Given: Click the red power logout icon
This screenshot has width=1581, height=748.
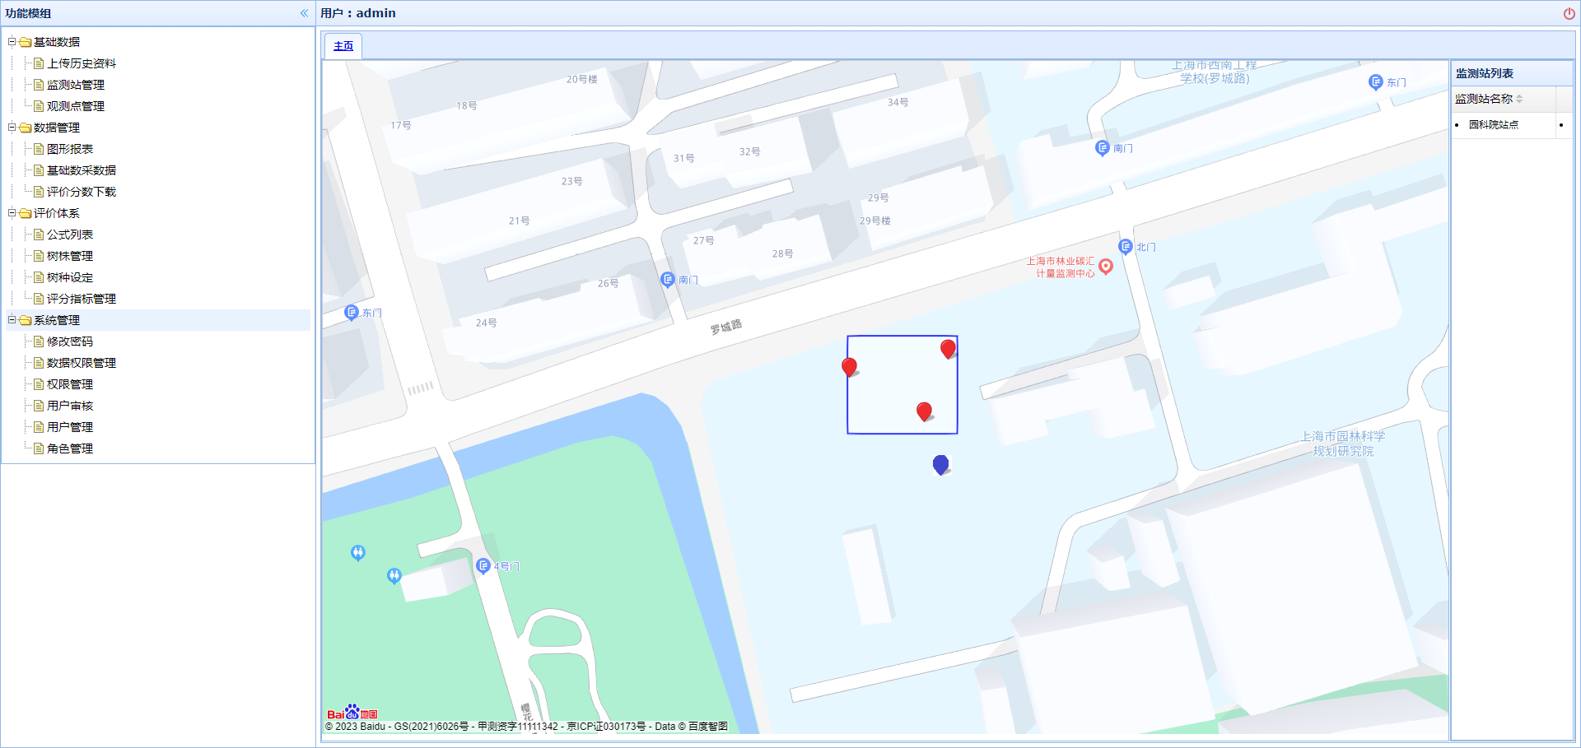Looking at the screenshot, I should point(1569,13).
